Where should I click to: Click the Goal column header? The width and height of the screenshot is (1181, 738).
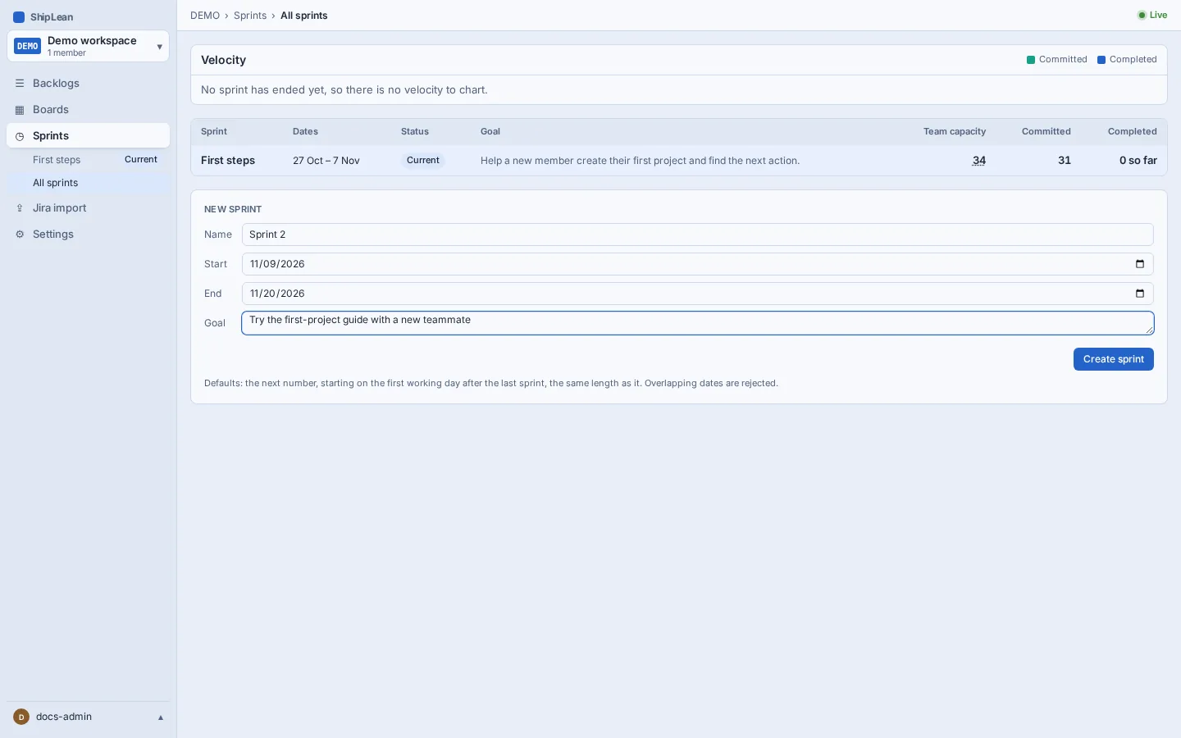tap(490, 132)
